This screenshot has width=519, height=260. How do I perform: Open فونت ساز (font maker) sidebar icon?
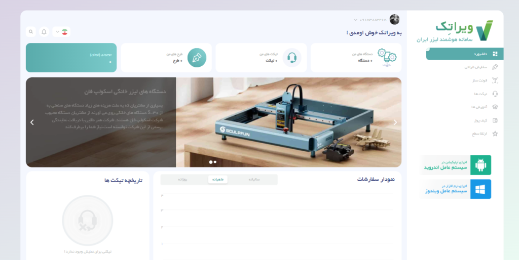495,80
